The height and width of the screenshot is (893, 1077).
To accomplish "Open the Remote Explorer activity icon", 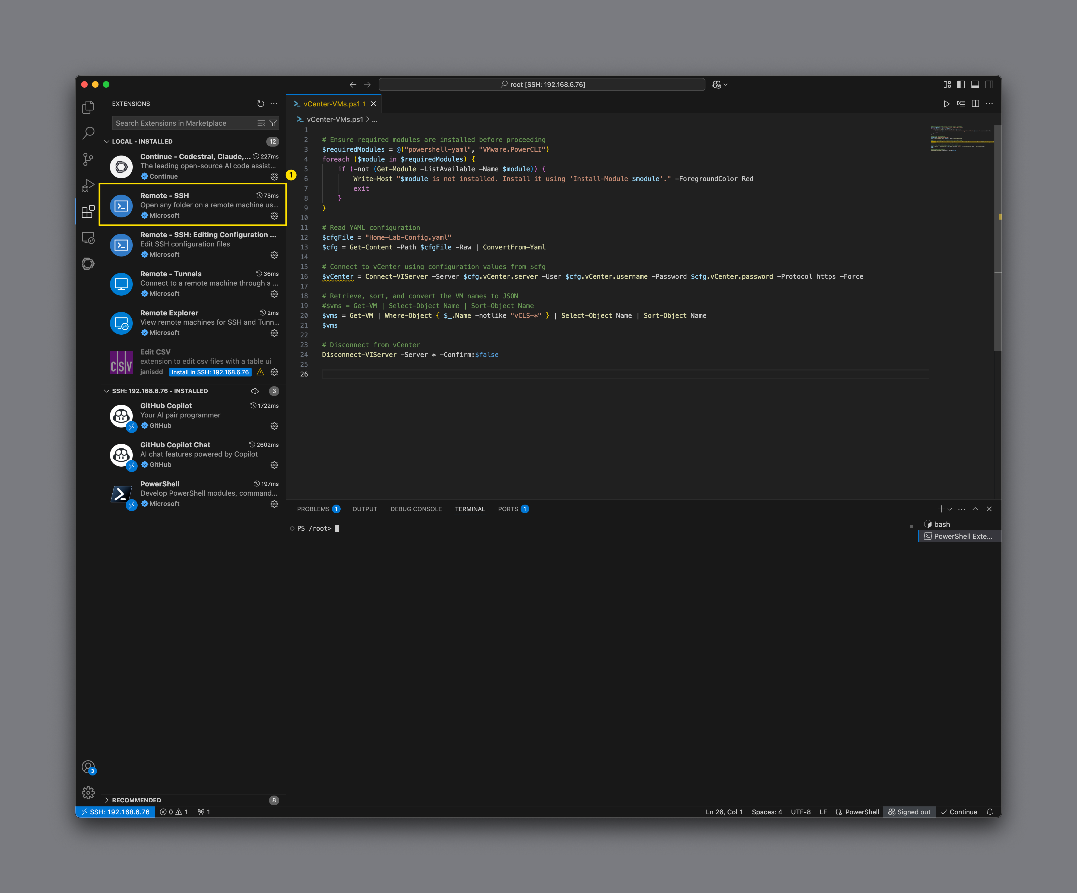I will [88, 238].
